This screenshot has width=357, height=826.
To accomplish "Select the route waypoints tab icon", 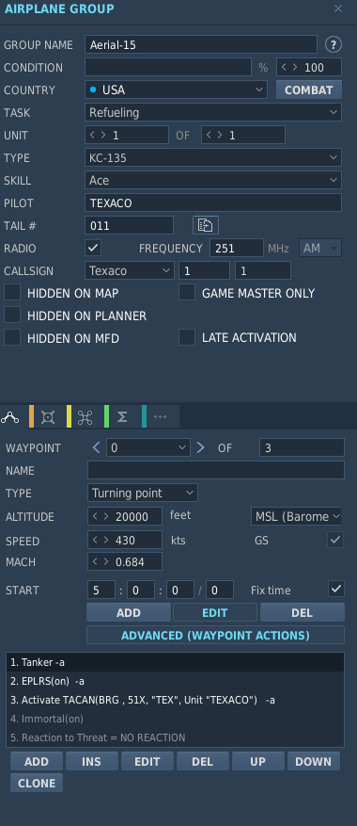I will [10, 417].
